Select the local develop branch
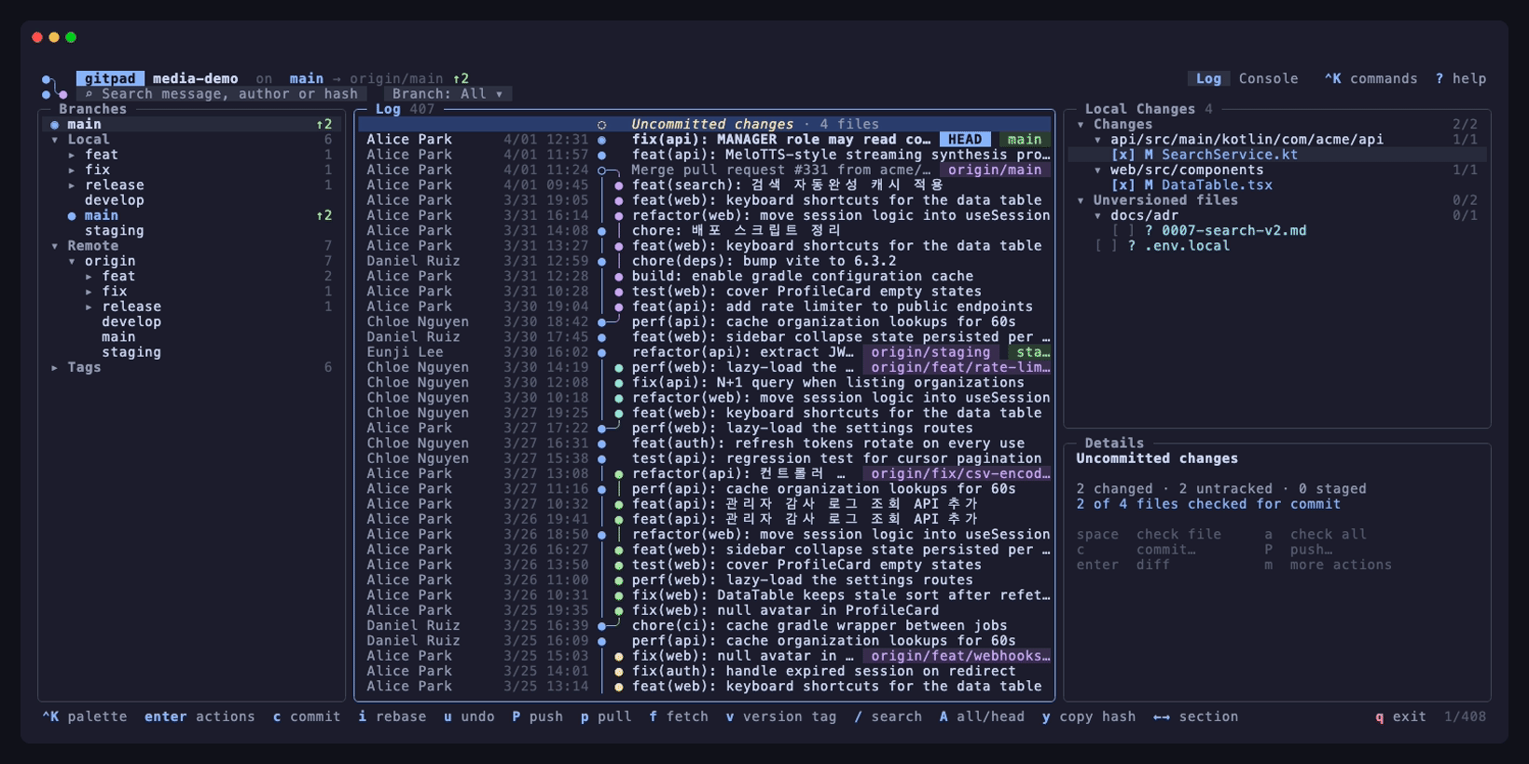Image resolution: width=1529 pixels, height=764 pixels. pos(114,200)
